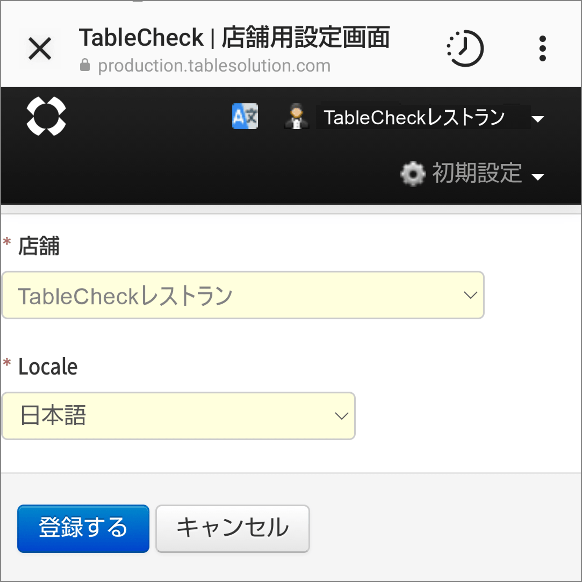Expand arrow next to TableCheckレストラン header

click(538, 118)
